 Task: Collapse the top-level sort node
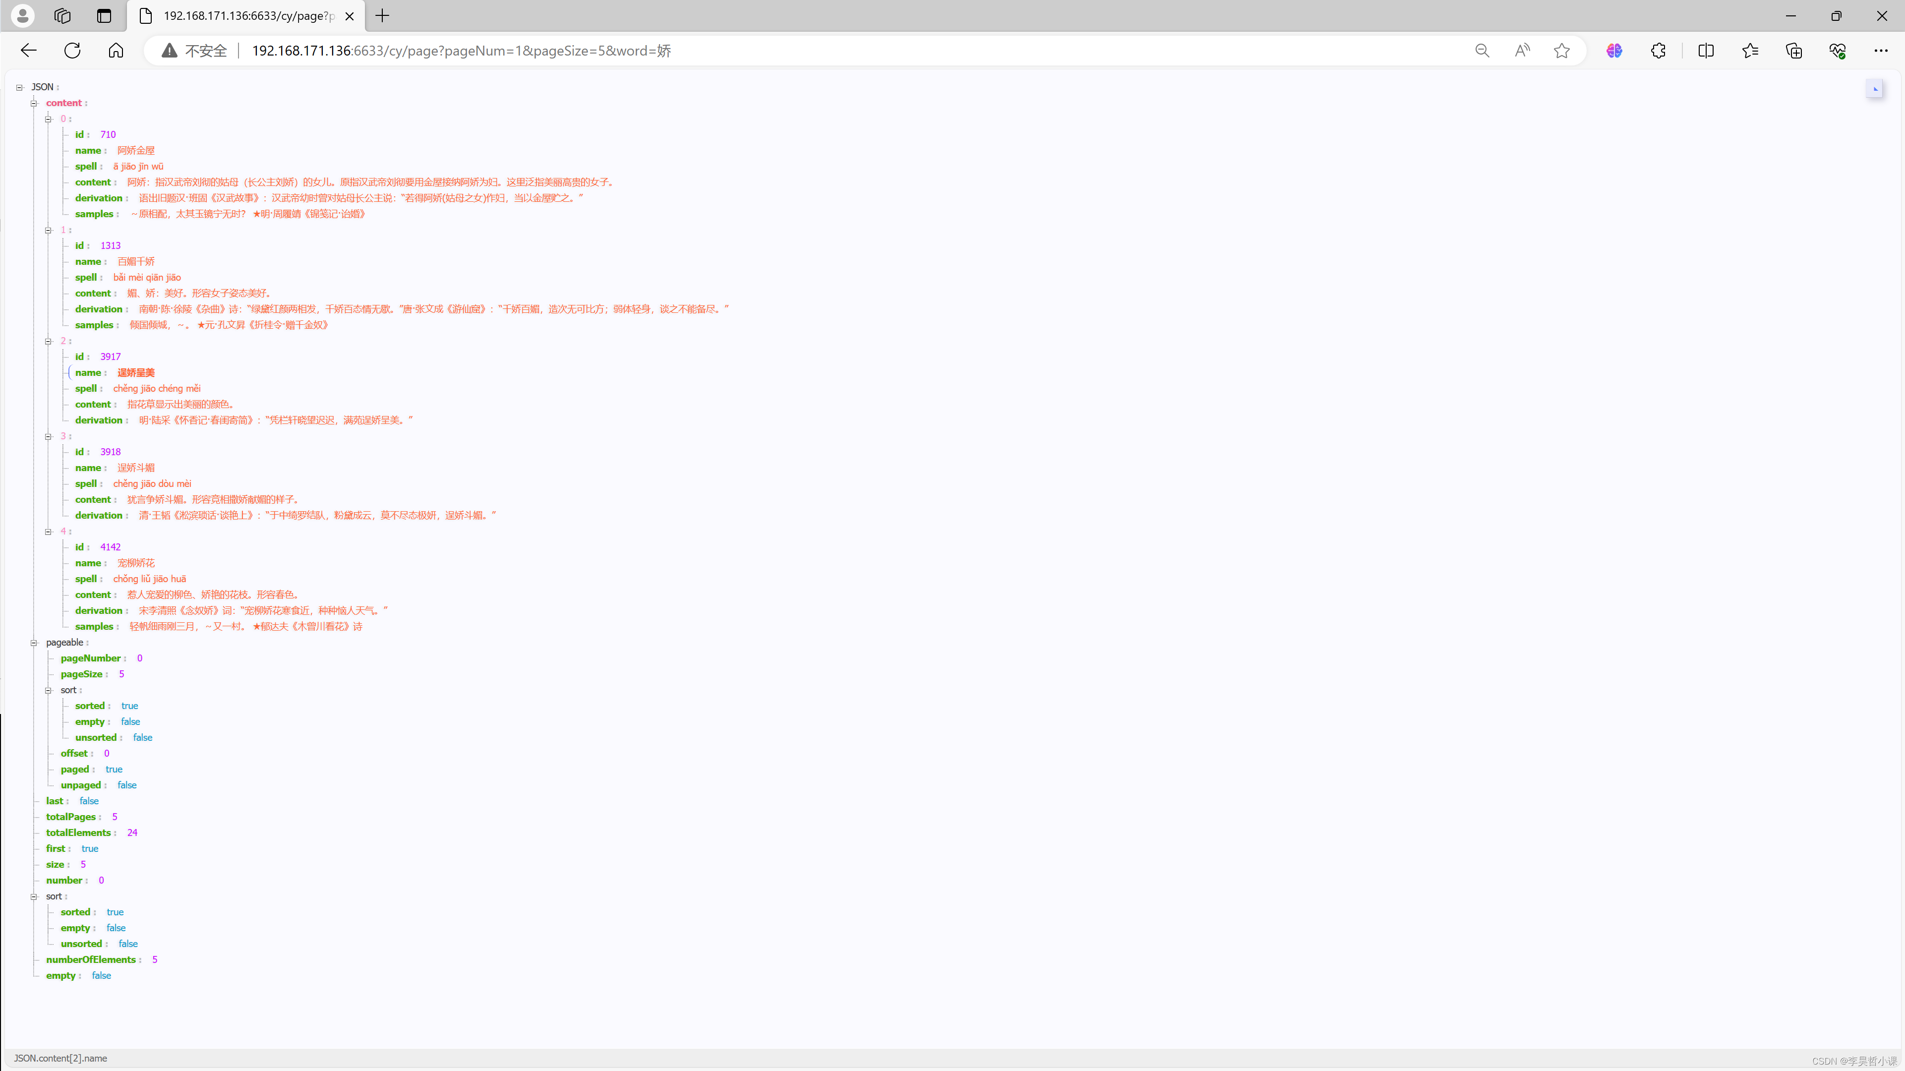tap(34, 896)
